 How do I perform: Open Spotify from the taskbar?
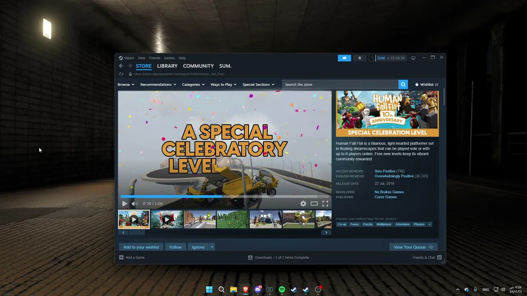282,289
